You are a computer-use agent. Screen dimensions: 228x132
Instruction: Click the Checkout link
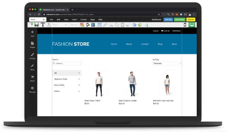(x=176, y=31)
